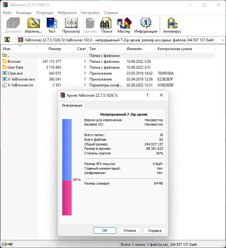This screenshot has height=248, width=226.
Task: Click the X-YaBrowser.exe file icon
Action: 5,79
